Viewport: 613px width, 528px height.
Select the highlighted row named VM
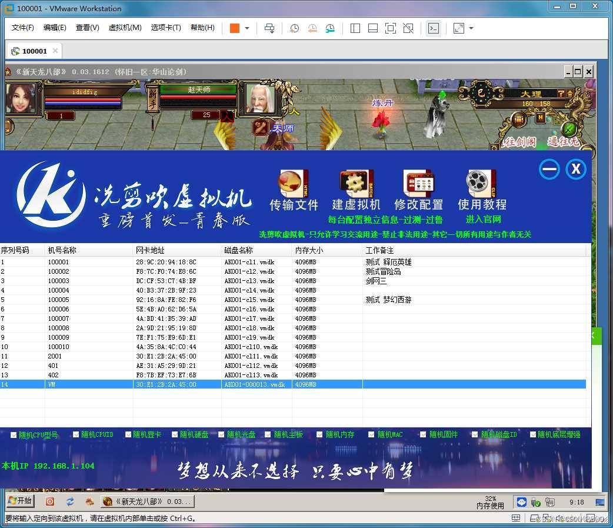click(293, 384)
